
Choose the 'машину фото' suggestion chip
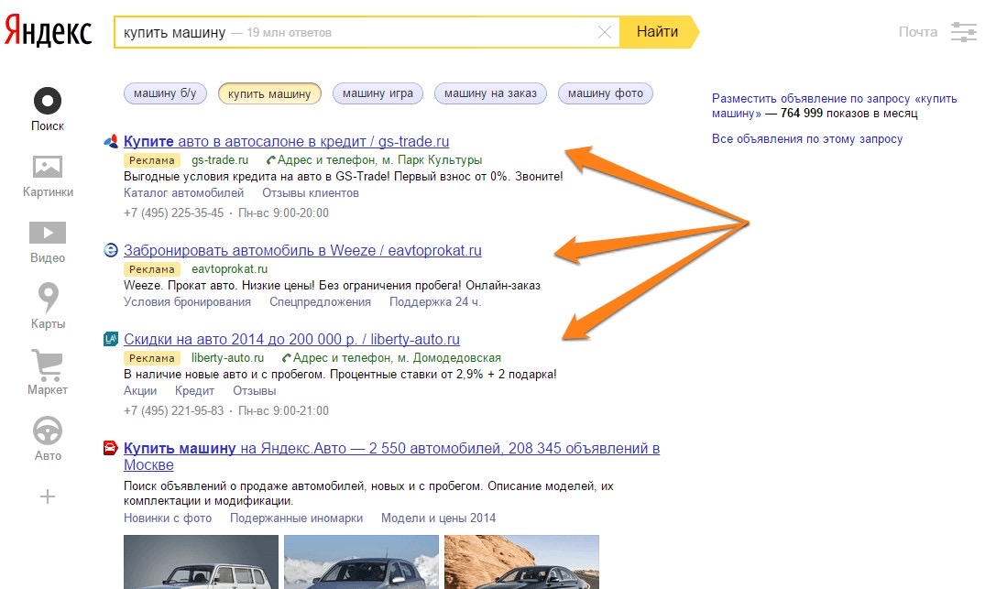pyautogui.click(x=606, y=93)
